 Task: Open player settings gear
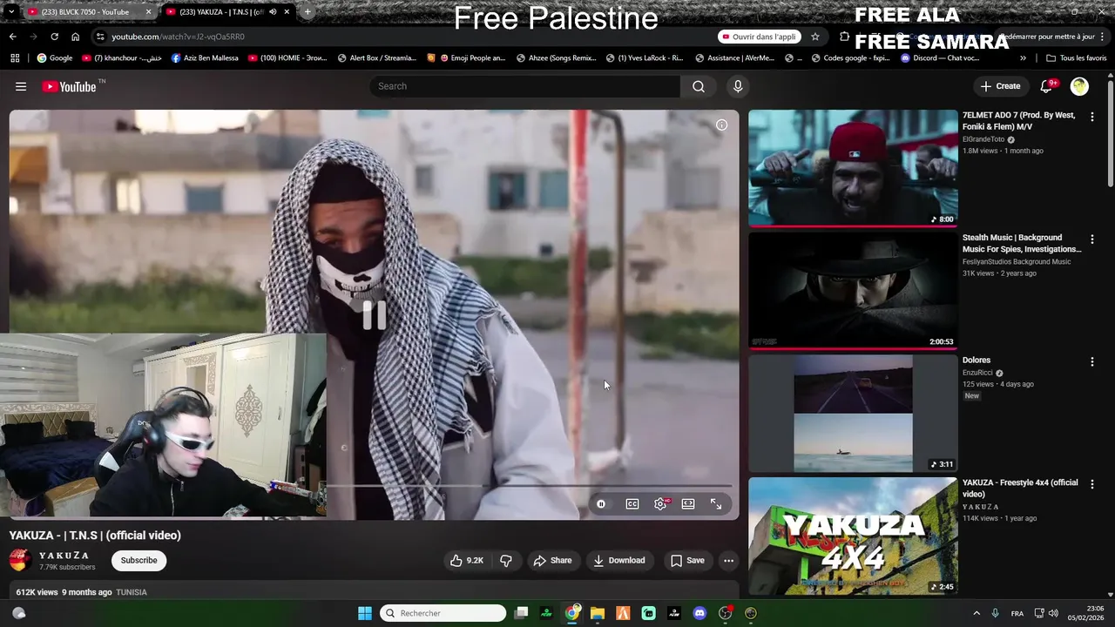click(x=660, y=504)
